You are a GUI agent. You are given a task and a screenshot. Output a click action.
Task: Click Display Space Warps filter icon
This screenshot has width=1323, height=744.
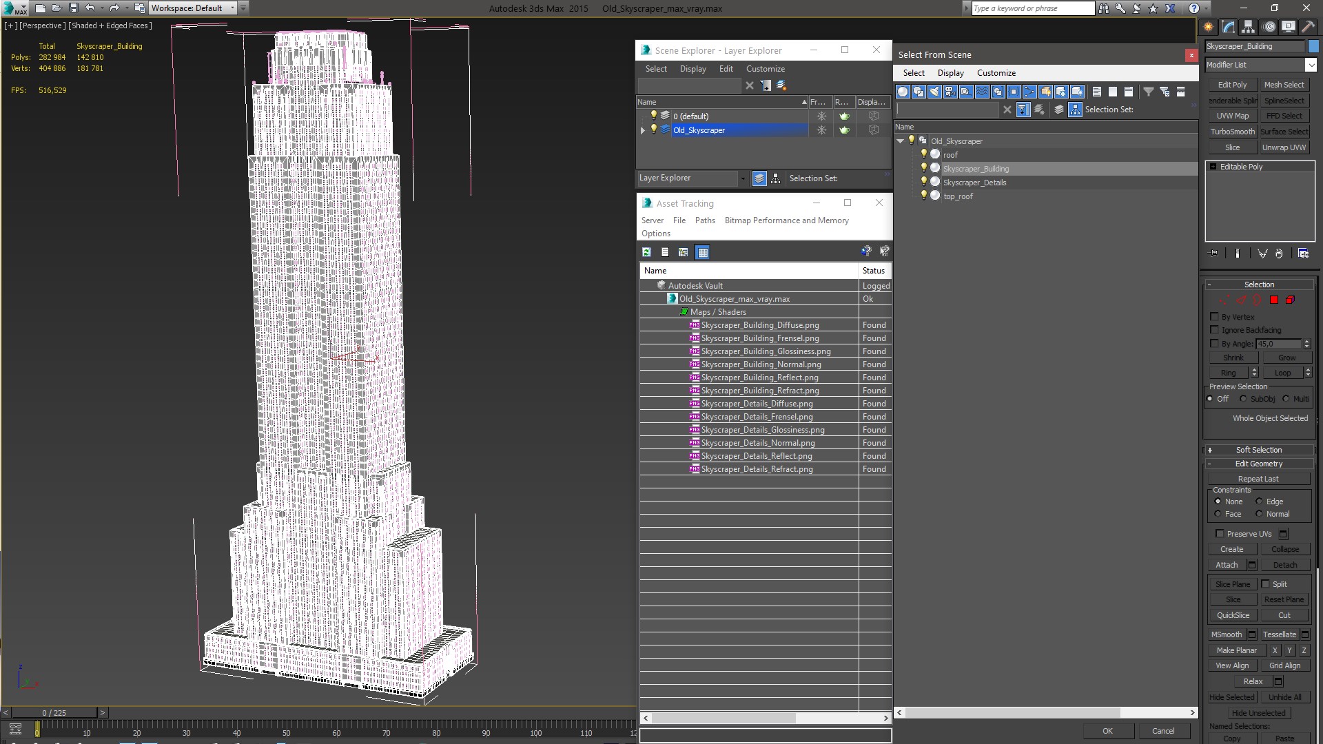982,92
